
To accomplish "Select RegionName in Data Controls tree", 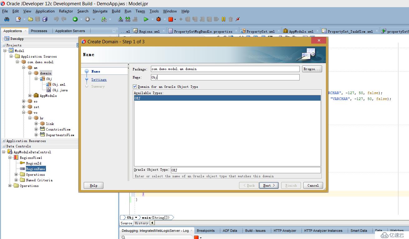I will click(x=36, y=169).
